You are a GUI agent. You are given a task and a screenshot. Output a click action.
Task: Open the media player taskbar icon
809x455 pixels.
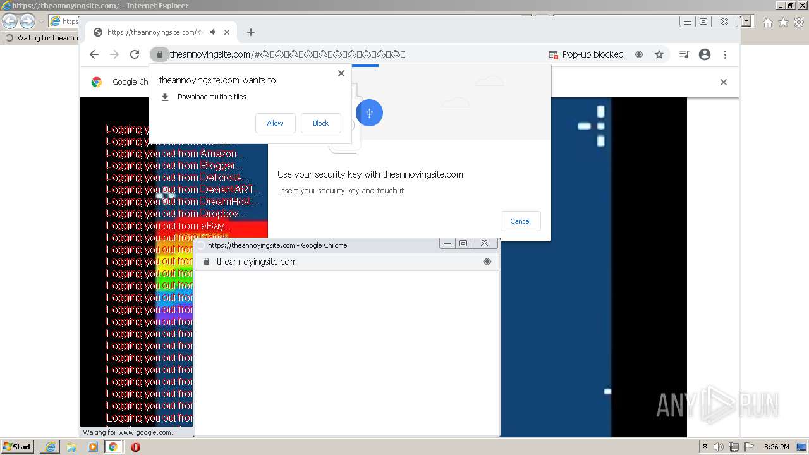(x=93, y=447)
